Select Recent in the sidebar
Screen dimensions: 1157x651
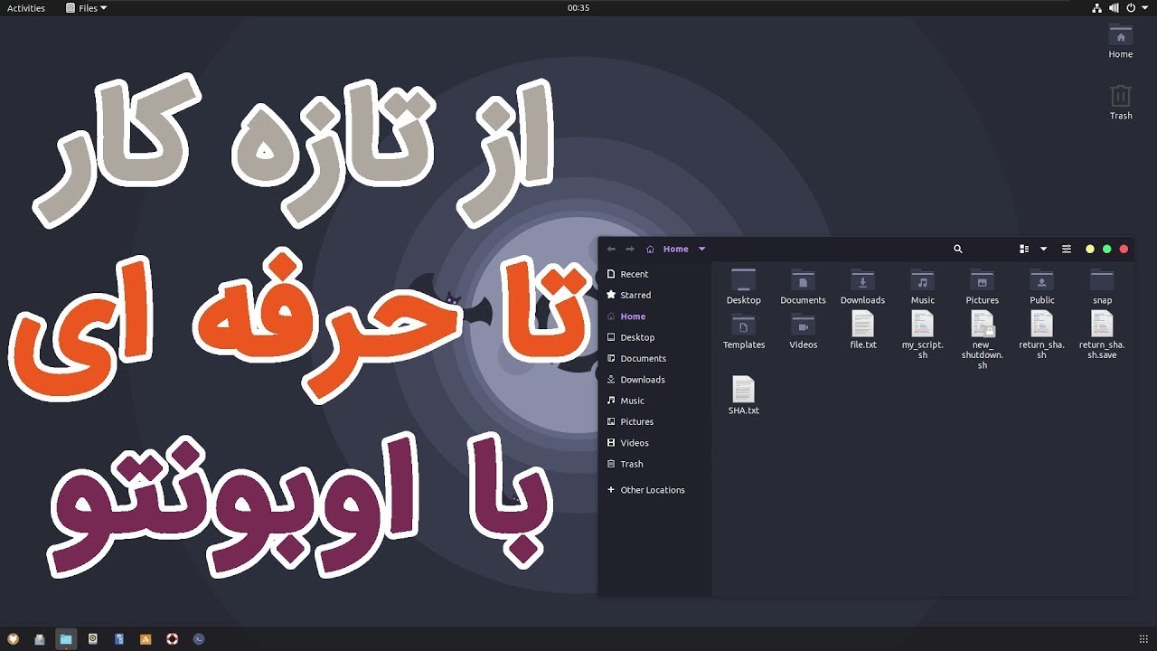pyautogui.click(x=655, y=274)
